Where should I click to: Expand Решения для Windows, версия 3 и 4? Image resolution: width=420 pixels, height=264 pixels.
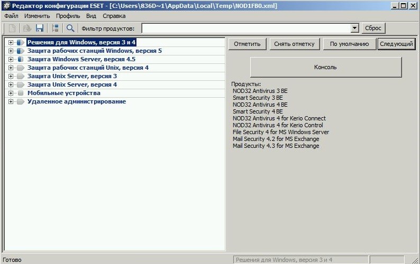click(11, 43)
